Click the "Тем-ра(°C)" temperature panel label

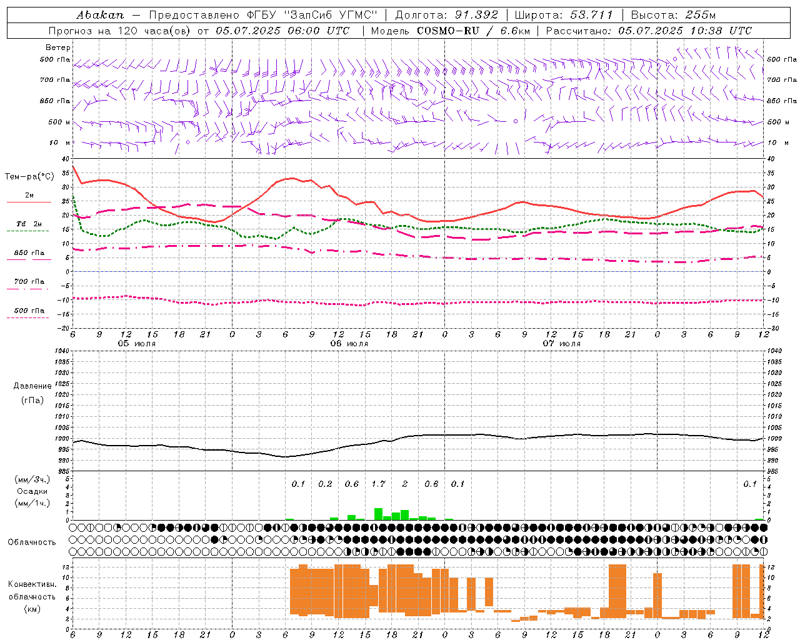click(x=29, y=177)
